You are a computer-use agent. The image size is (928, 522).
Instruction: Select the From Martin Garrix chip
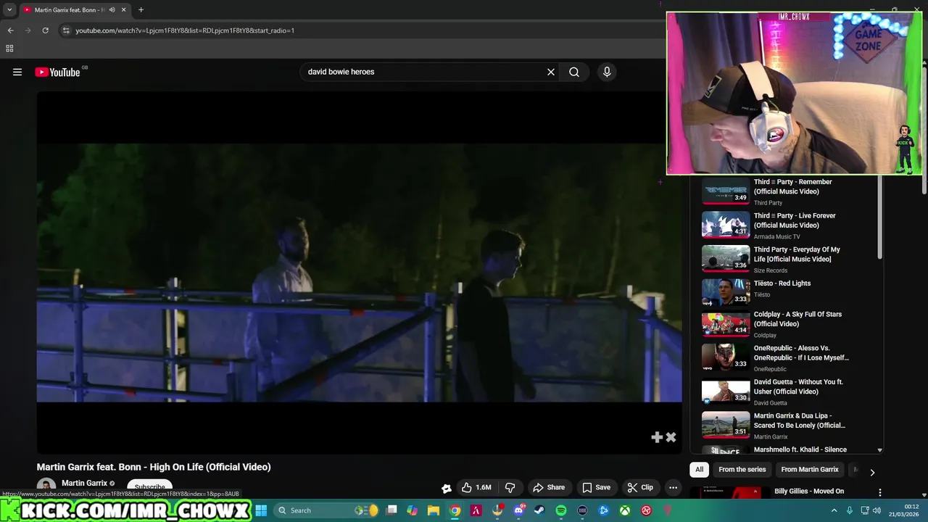809,469
